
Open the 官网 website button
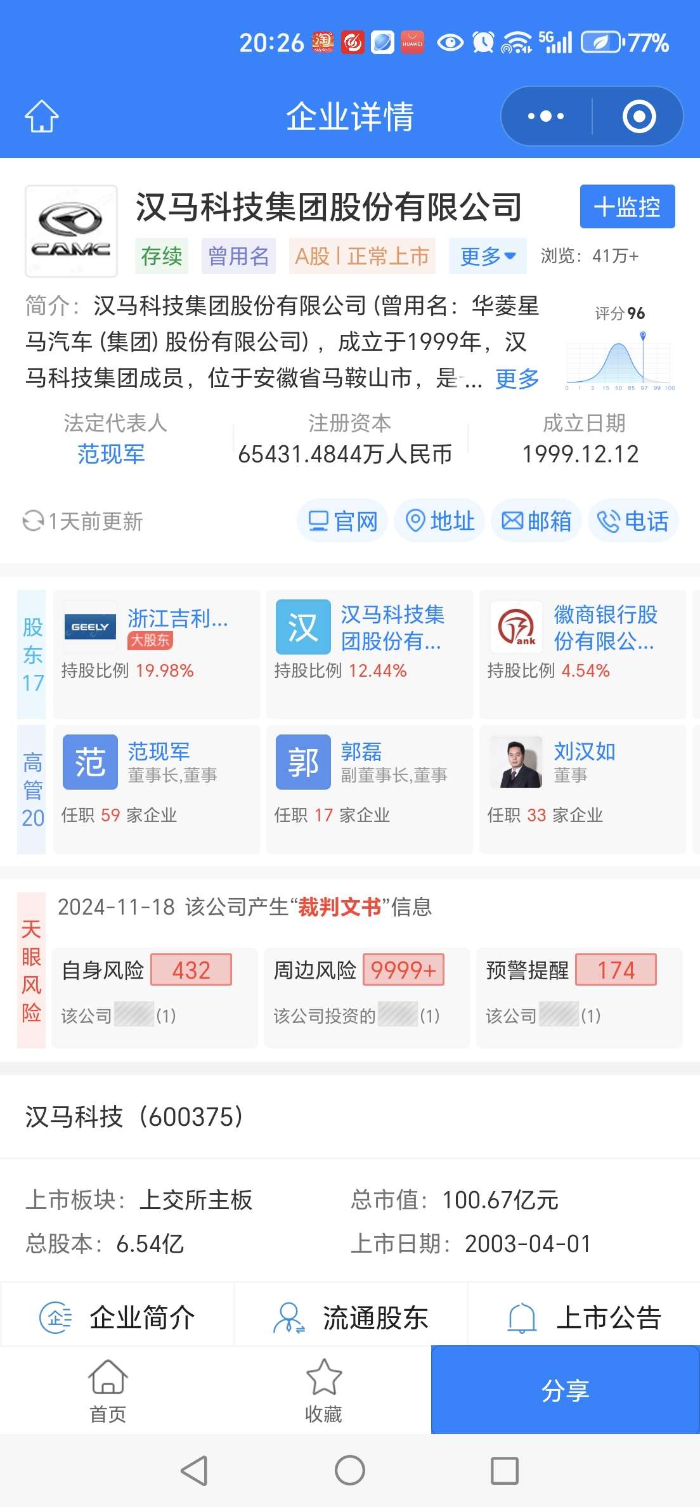342,521
